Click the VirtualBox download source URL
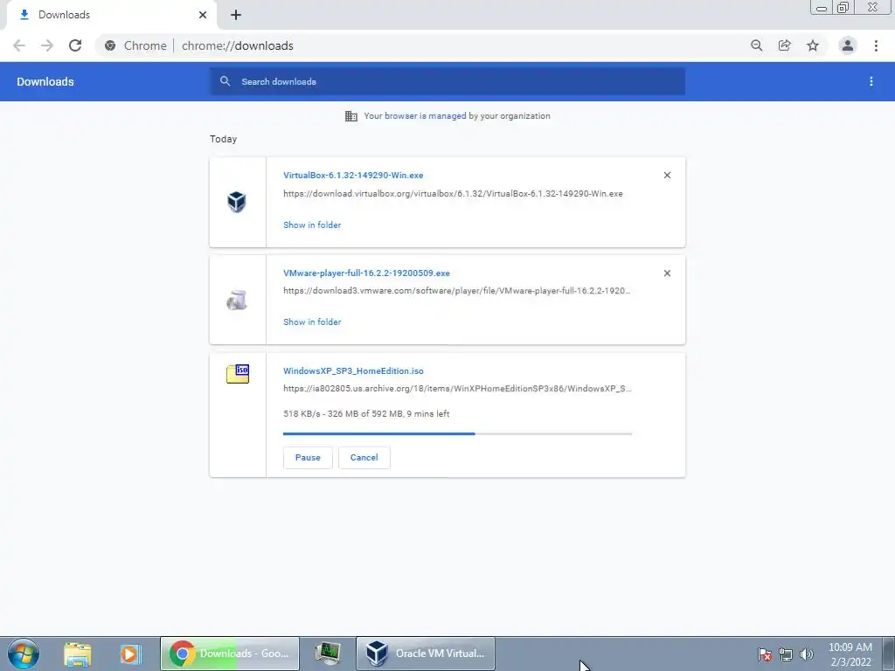The width and height of the screenshot is (895, 671). 453,193
